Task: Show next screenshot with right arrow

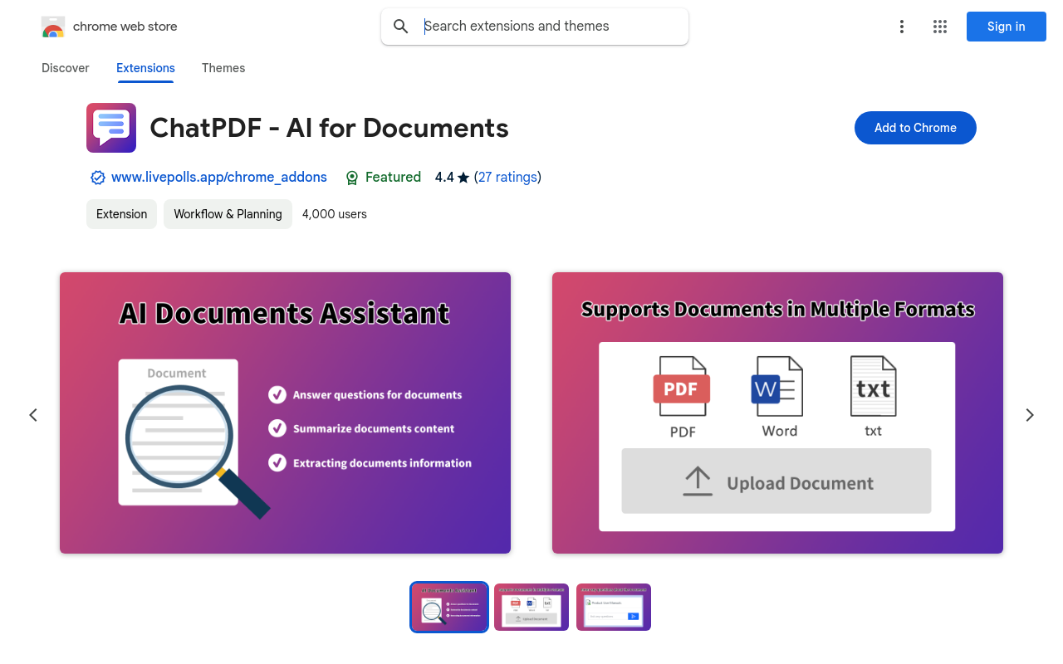Action: (1030, 415)
